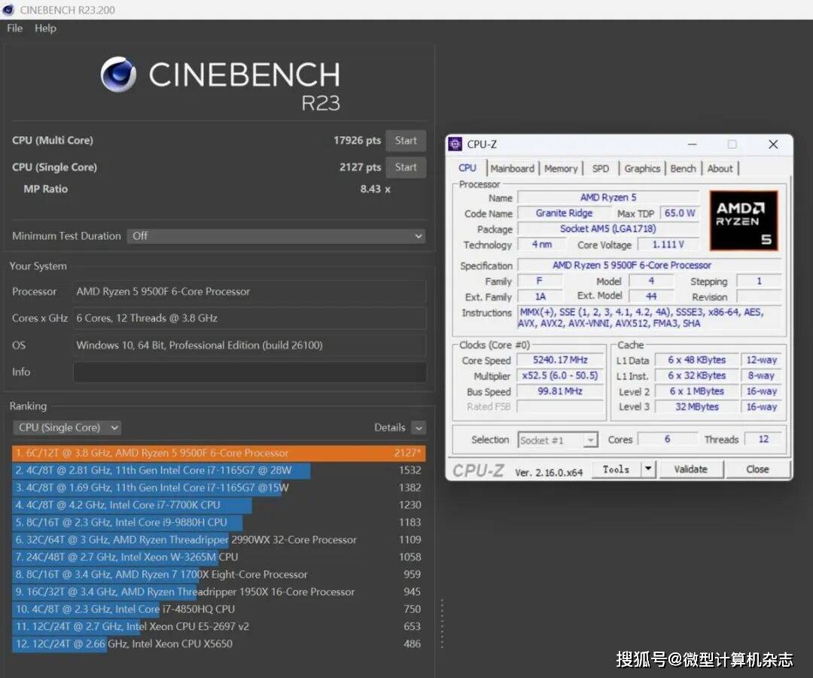Click the Info input field
813x678 pixels.
tap(249, 372)
